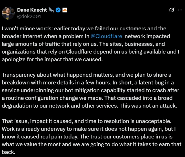This screenshot has width=185, height=157.
Task: Open the three-dot more options menu
Action: tap(180, 10)
